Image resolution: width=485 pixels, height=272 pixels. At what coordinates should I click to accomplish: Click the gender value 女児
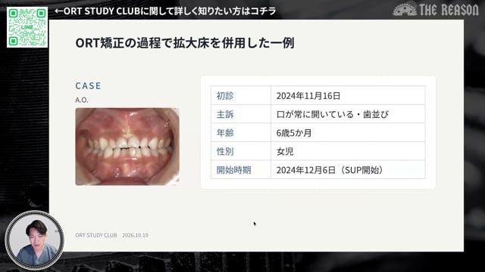[x=285, y=151]
